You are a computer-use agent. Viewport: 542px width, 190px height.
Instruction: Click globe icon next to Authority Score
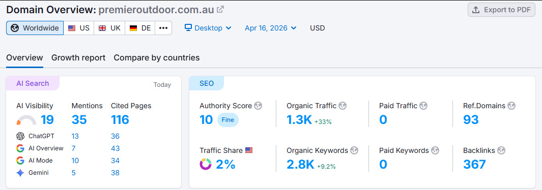pyautogui.click(x=258, y=106)
